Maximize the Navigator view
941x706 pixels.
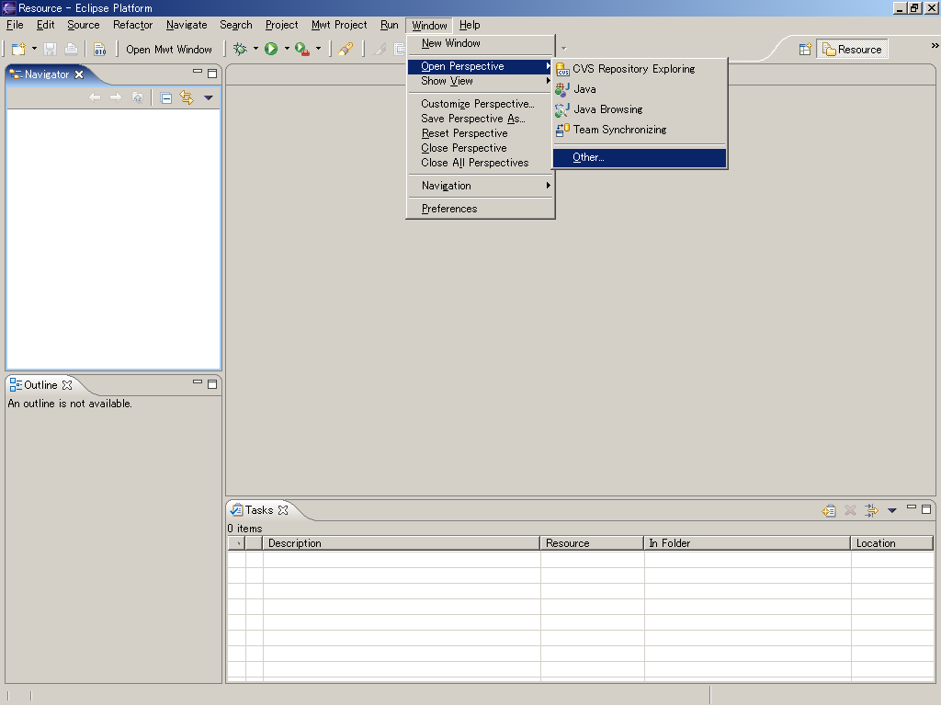(x=212, y=74)
